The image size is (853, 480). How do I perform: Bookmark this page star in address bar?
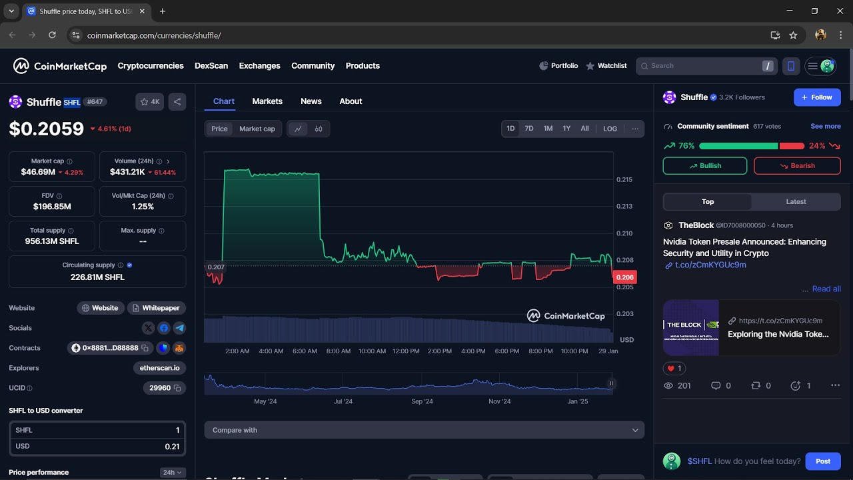[793, 35]
